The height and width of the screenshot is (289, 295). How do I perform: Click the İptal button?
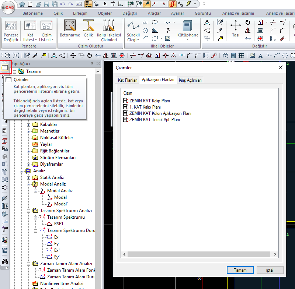(270, 270)
